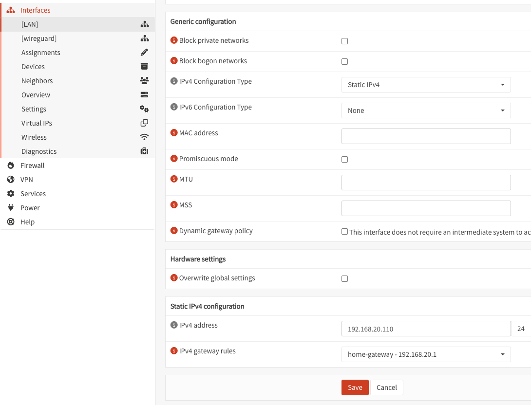
Task: Open IPv4 Configuration Type dropdown
Action: [x=426, y=85]
